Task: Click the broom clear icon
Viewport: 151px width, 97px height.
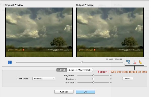Action: tap(140, 62)
